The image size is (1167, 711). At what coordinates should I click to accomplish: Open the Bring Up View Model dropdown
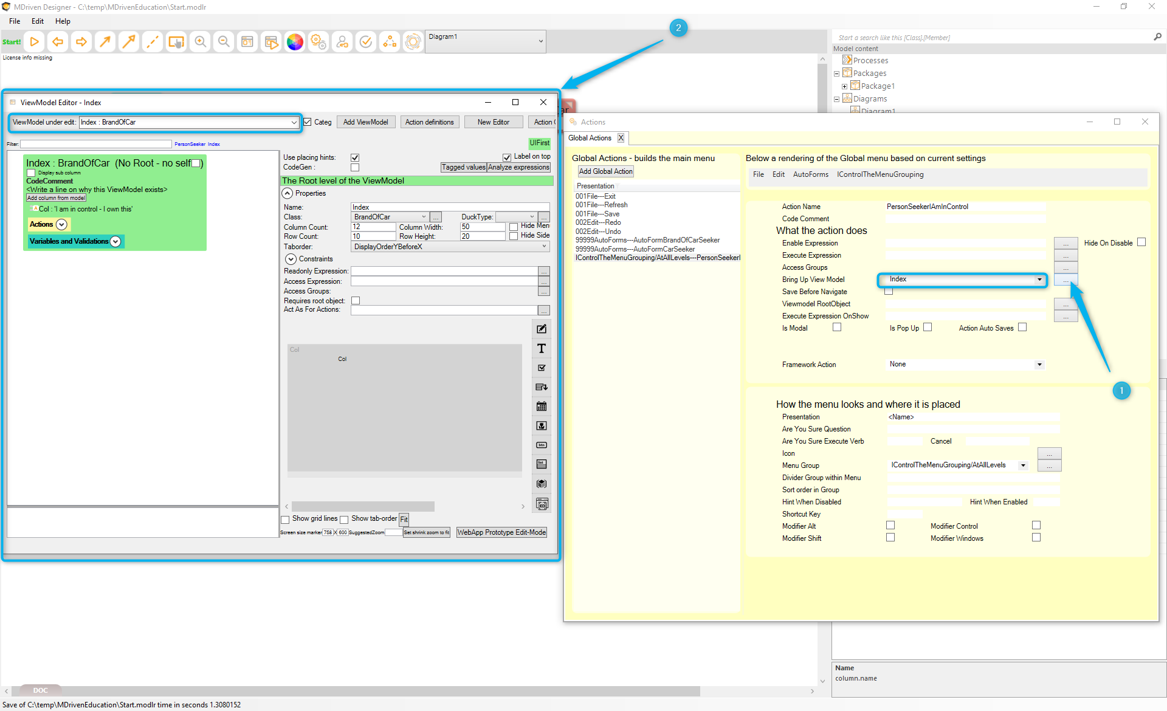pos(1039,280)
